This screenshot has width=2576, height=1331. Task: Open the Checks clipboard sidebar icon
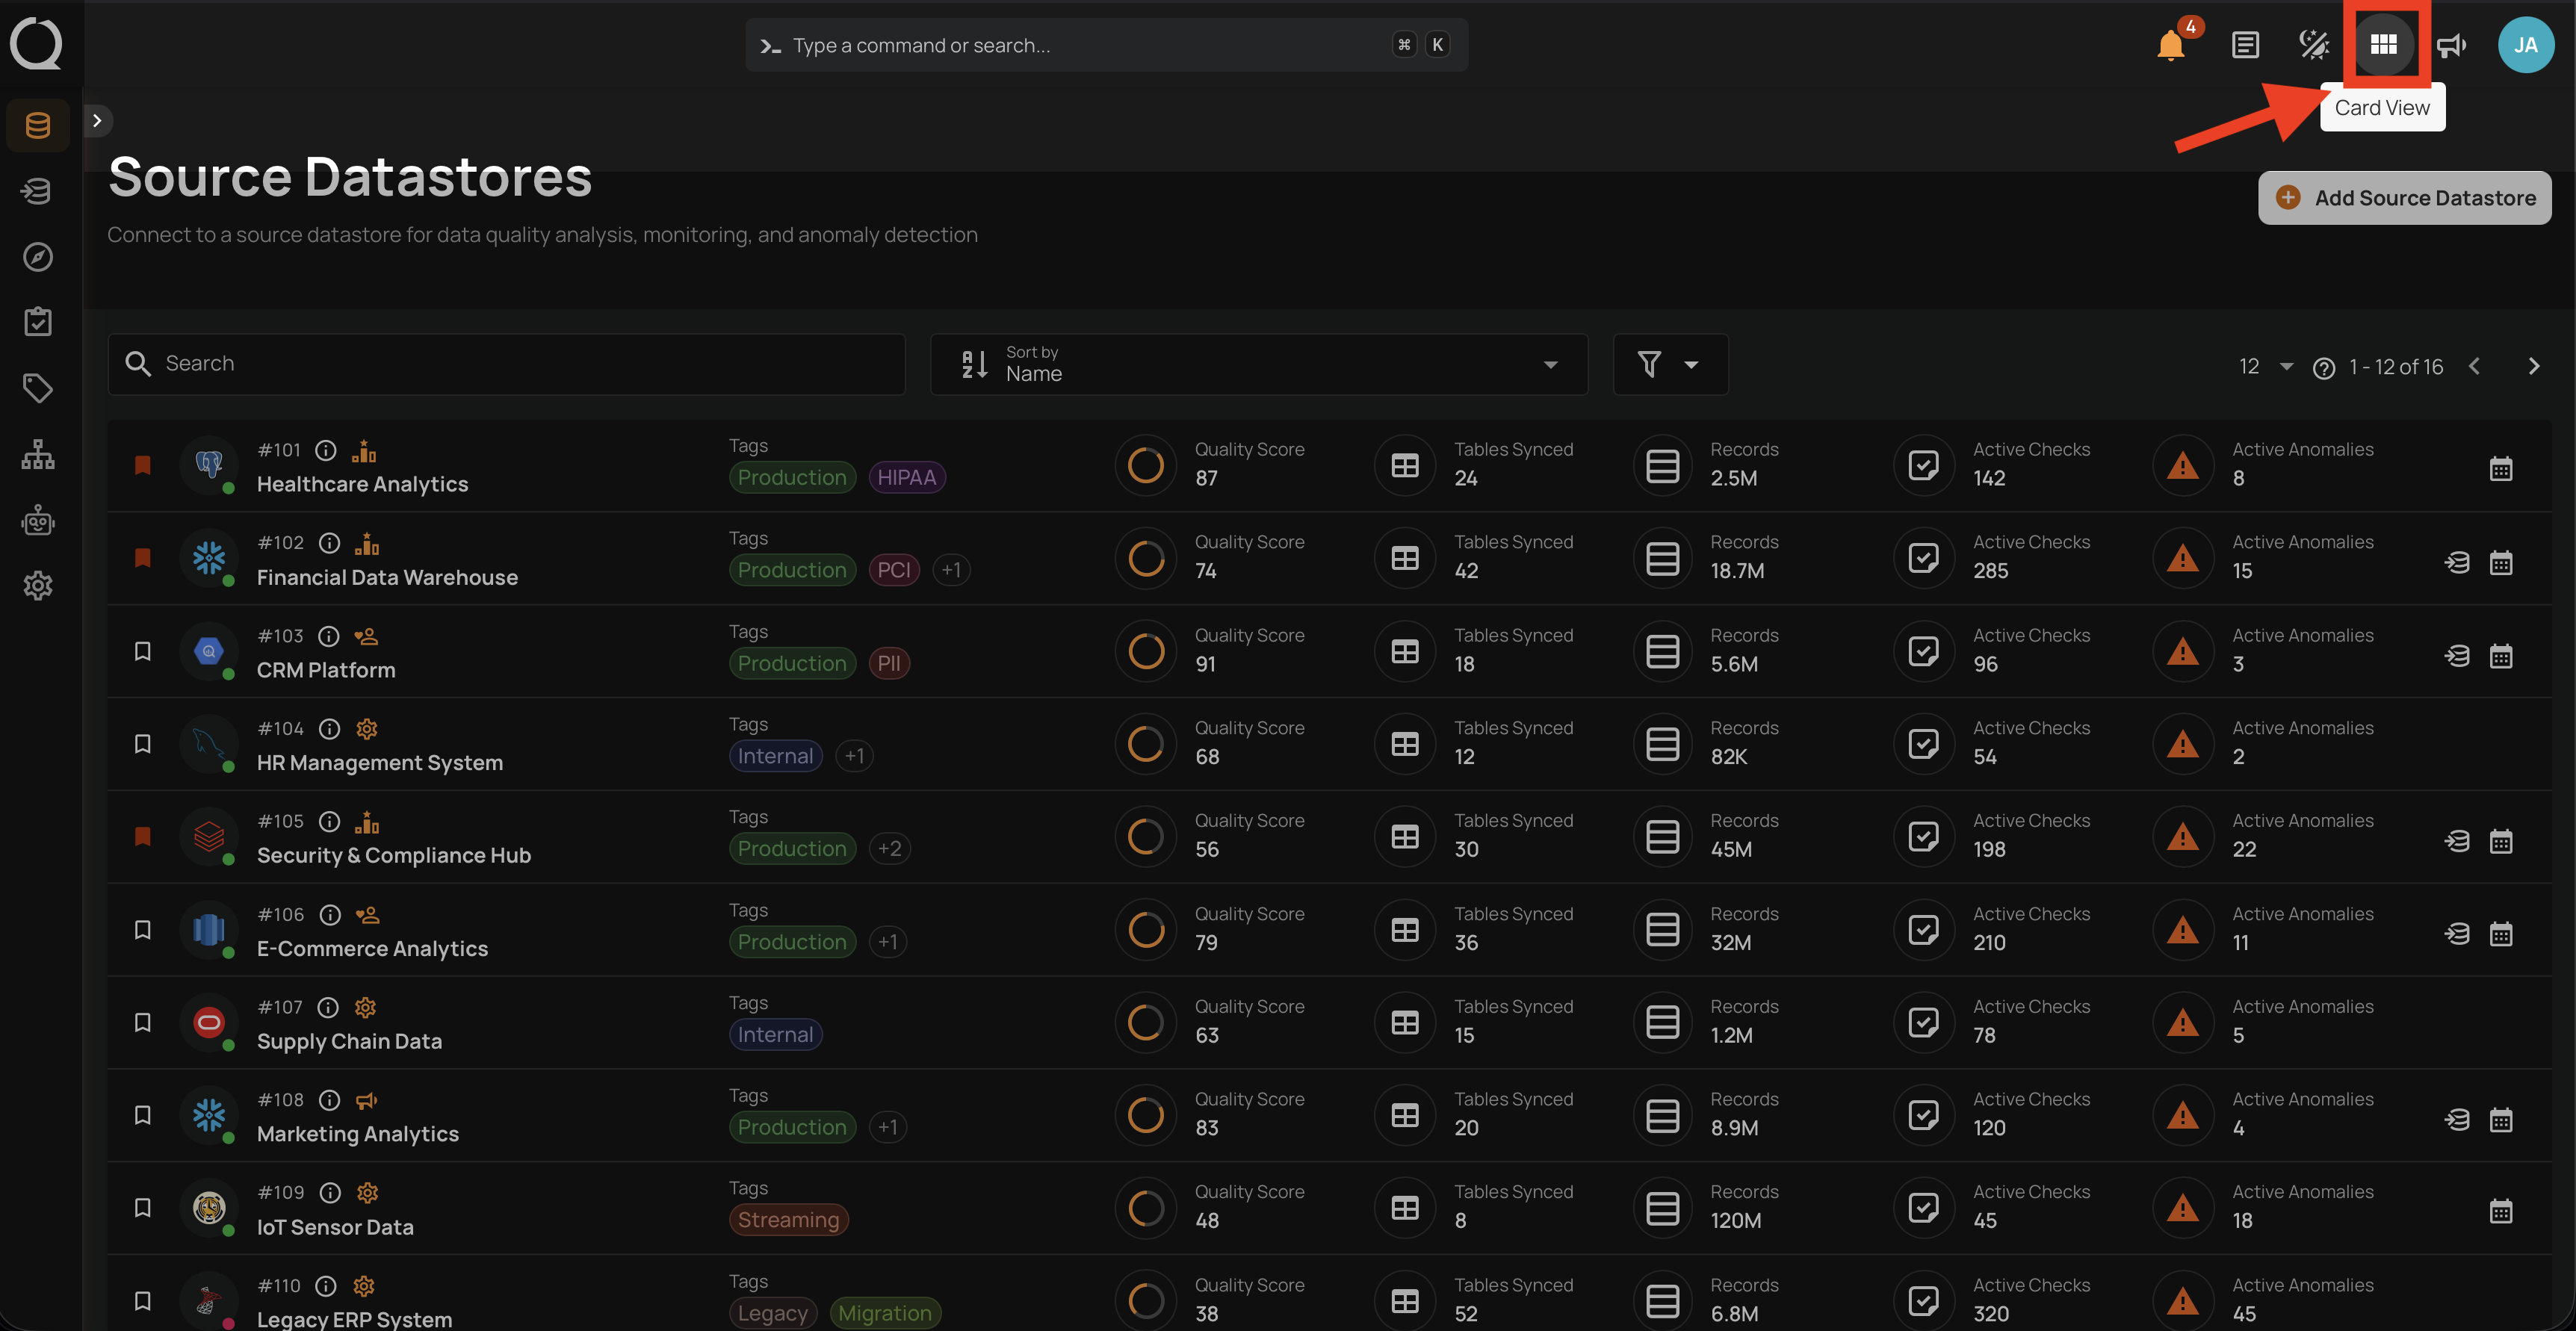pyautogui.click(x=38, y=322)
